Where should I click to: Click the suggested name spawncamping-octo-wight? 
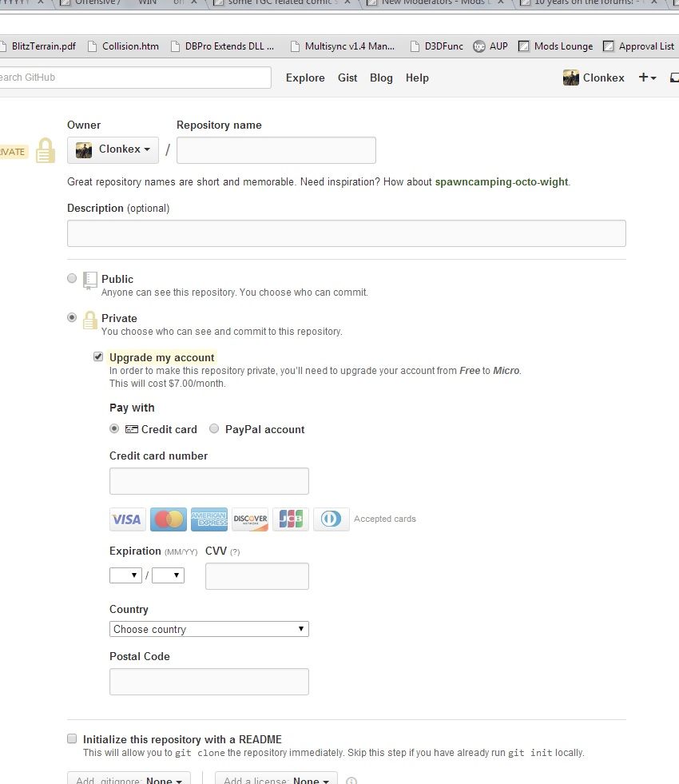(x=501, y=181)
